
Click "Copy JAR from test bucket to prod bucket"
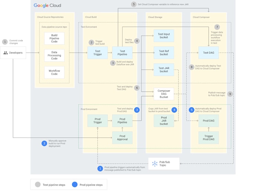159,110
